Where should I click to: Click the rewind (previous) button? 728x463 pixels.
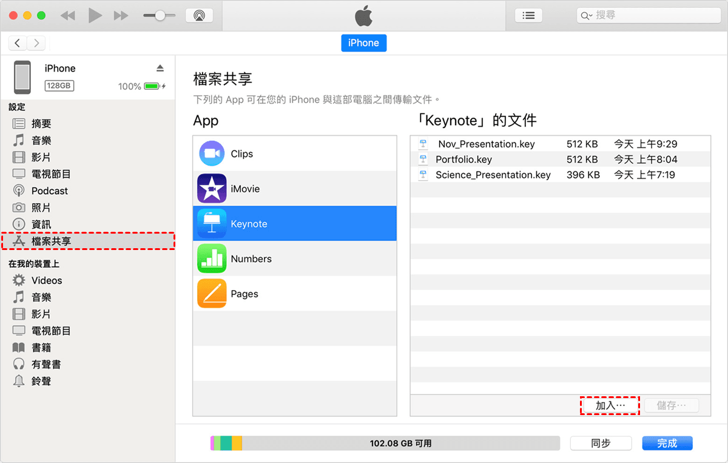[68, 16]
